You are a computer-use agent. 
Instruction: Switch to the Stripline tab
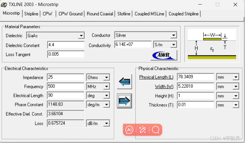pyautogui.click(x=31, y=14)
